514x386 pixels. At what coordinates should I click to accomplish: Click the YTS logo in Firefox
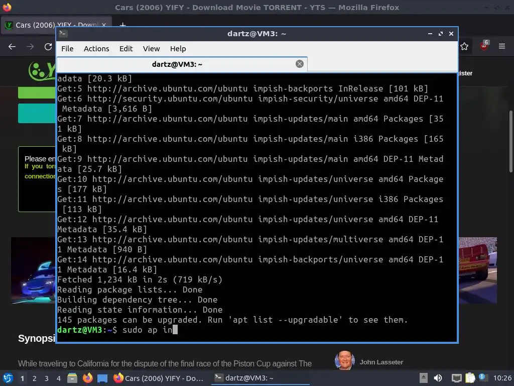pyautogui.click(x=42, y=70)
